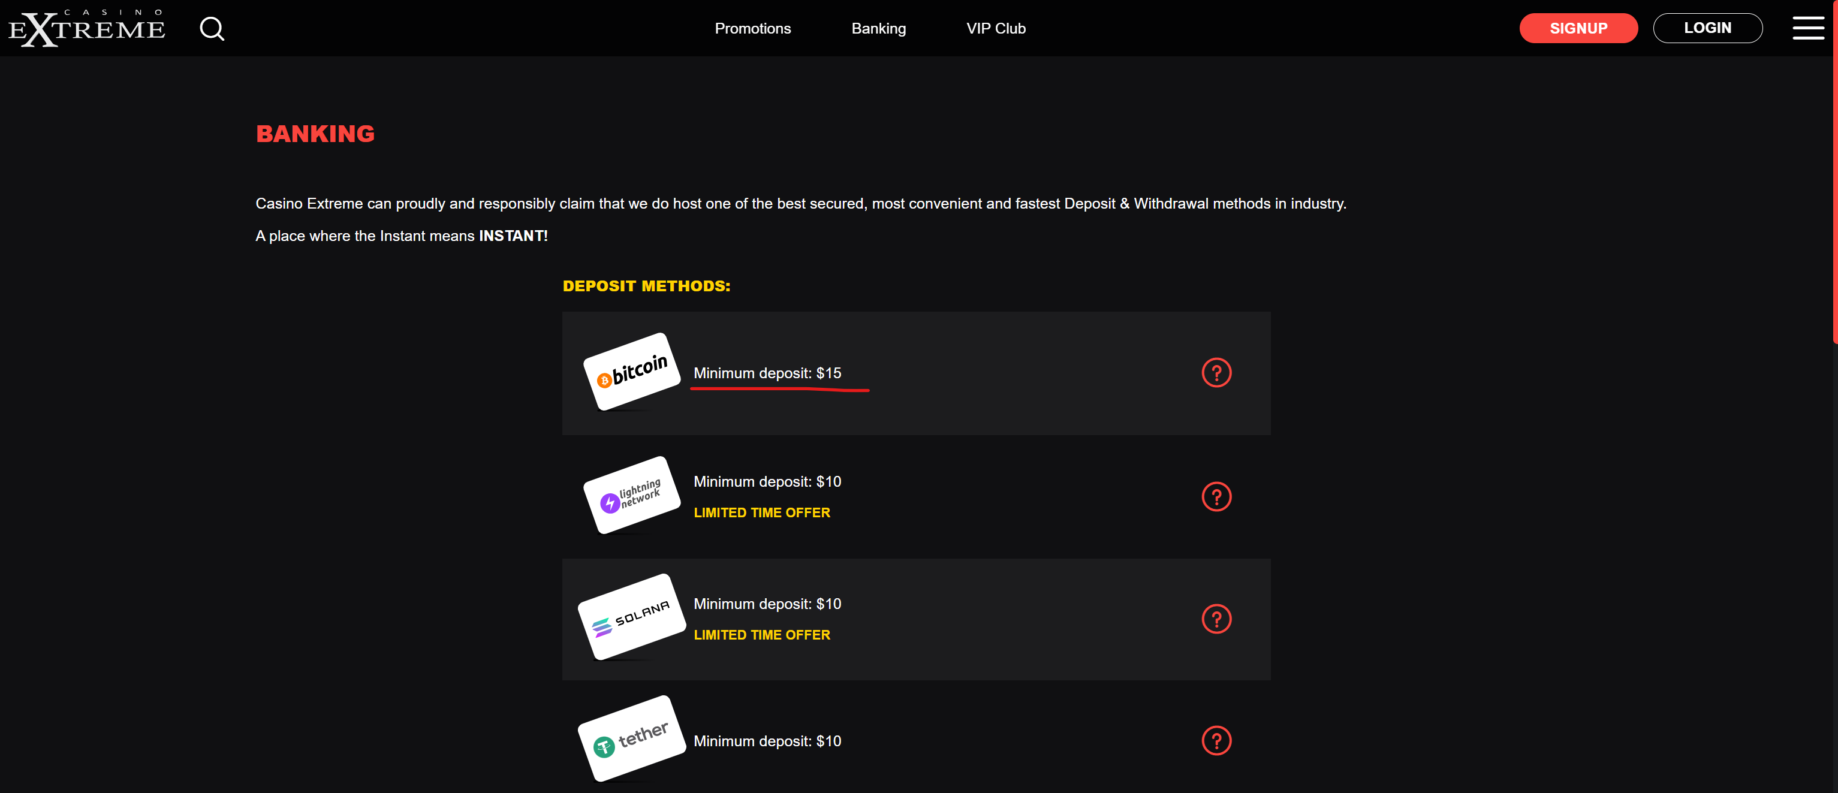Open the hamburger menu icon

1808,28
